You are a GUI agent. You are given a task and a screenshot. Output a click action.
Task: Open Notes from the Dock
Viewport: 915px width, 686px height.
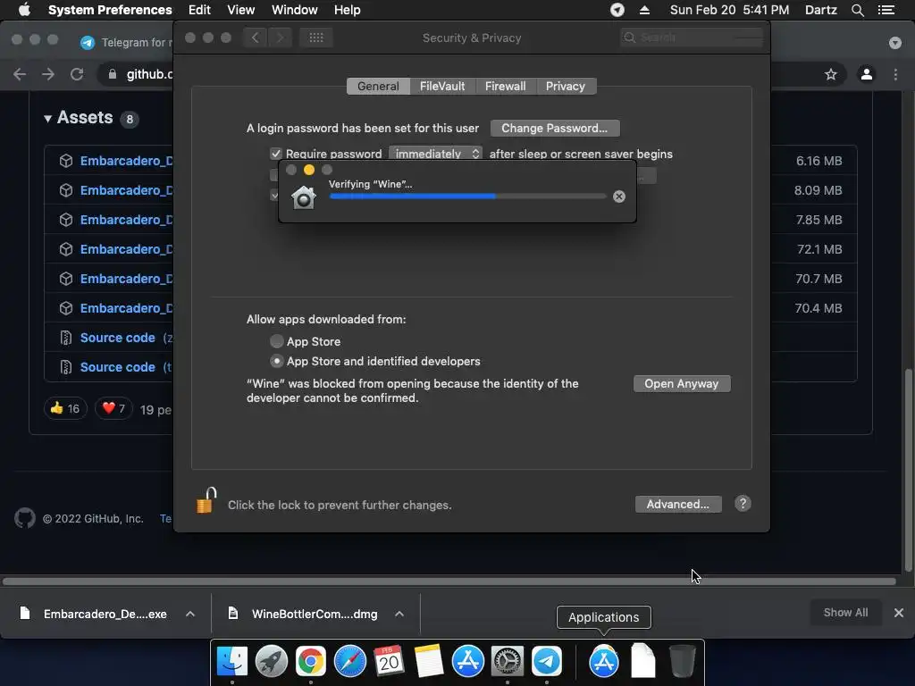pos(428,661)
